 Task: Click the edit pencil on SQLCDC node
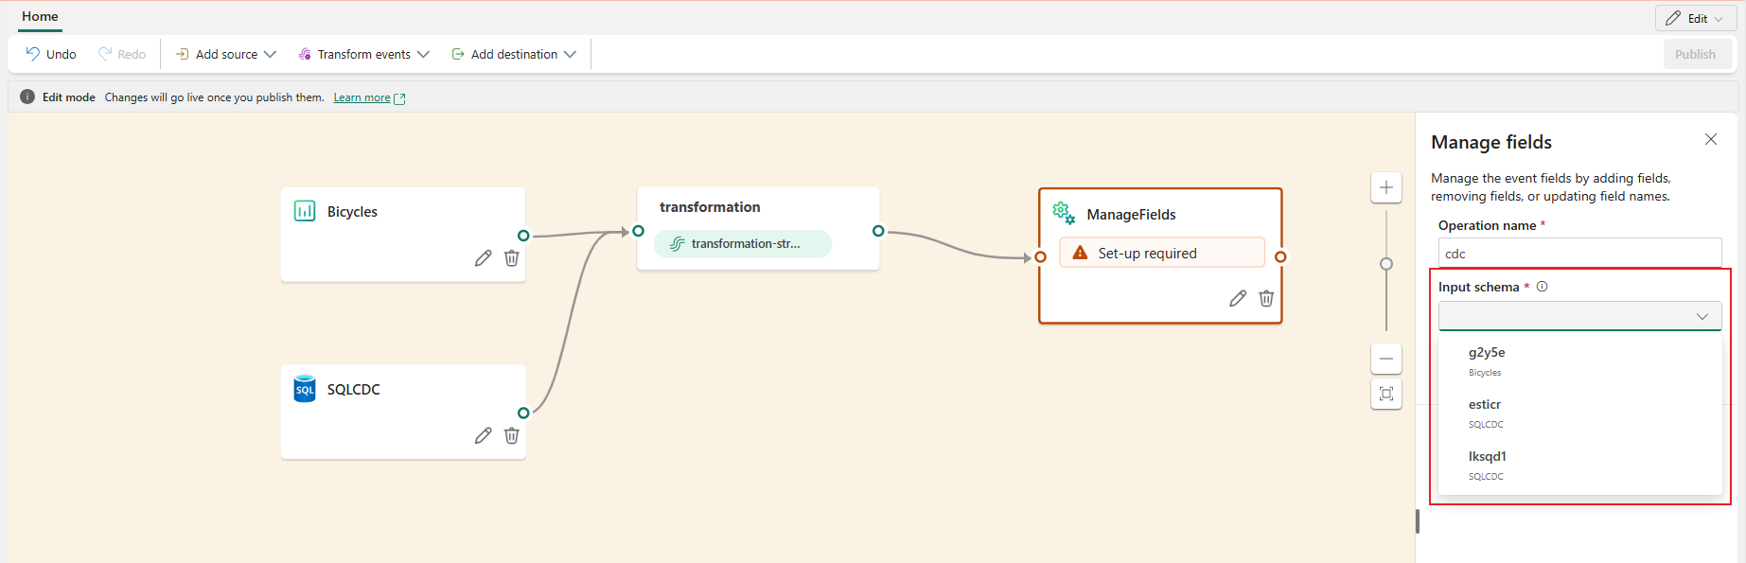click(x=483, y=435)
